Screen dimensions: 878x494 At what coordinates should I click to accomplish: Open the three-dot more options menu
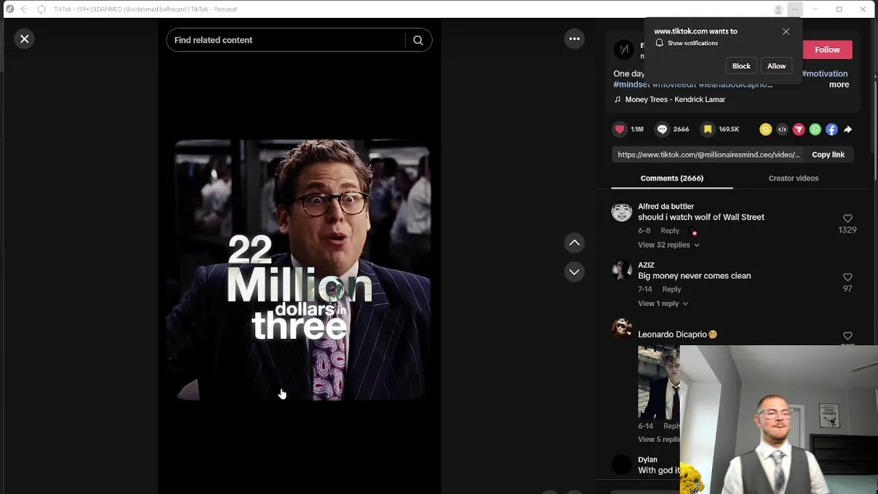[574, 39]
